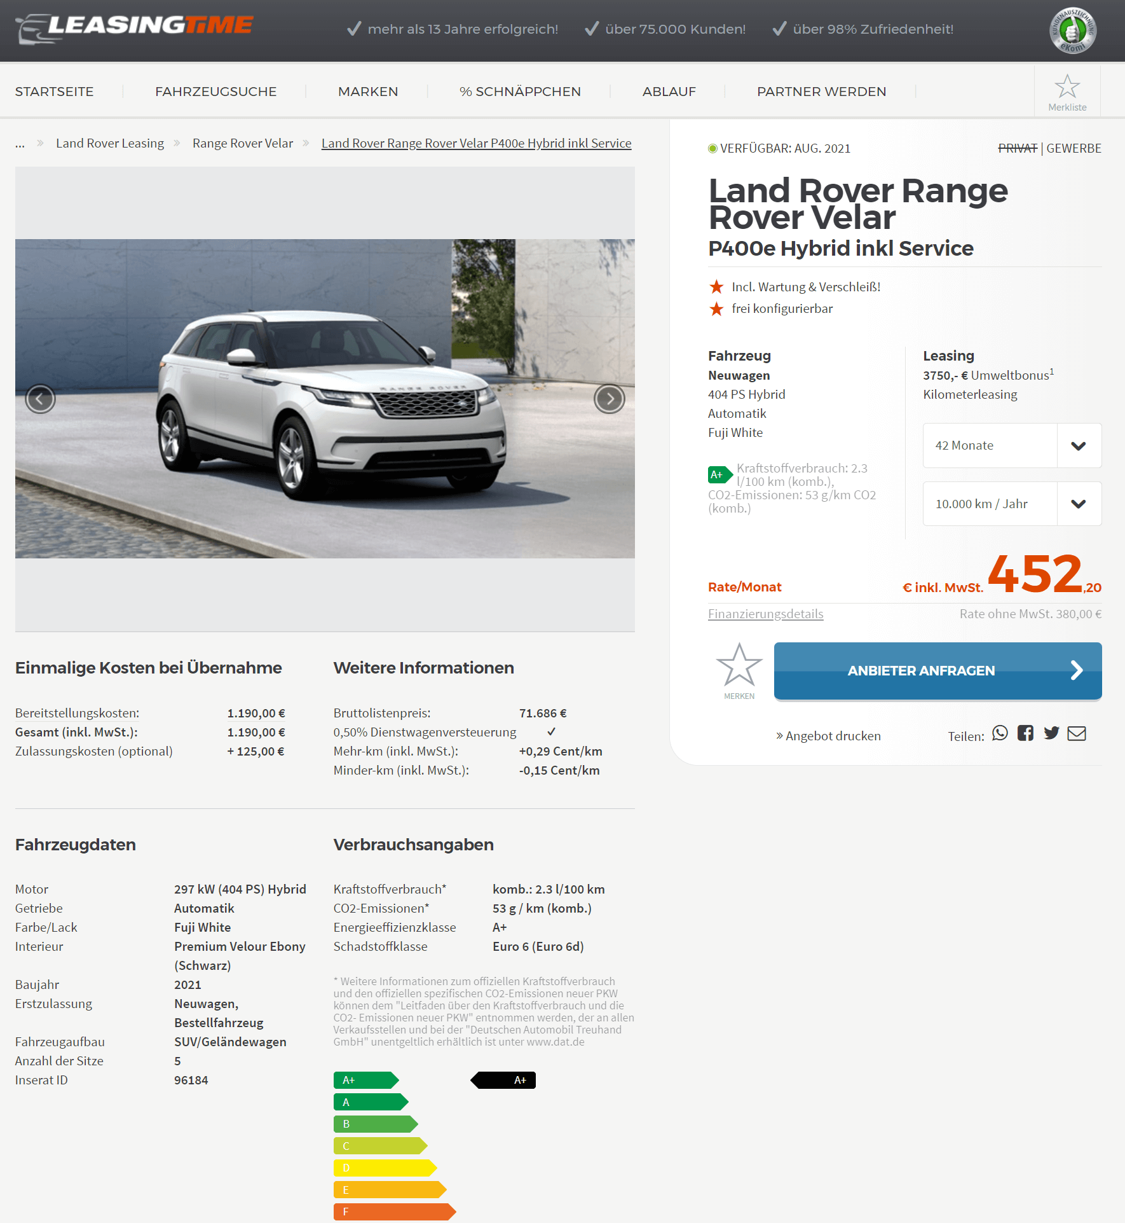
Task: Share the offer by email
Action: 1077,733
